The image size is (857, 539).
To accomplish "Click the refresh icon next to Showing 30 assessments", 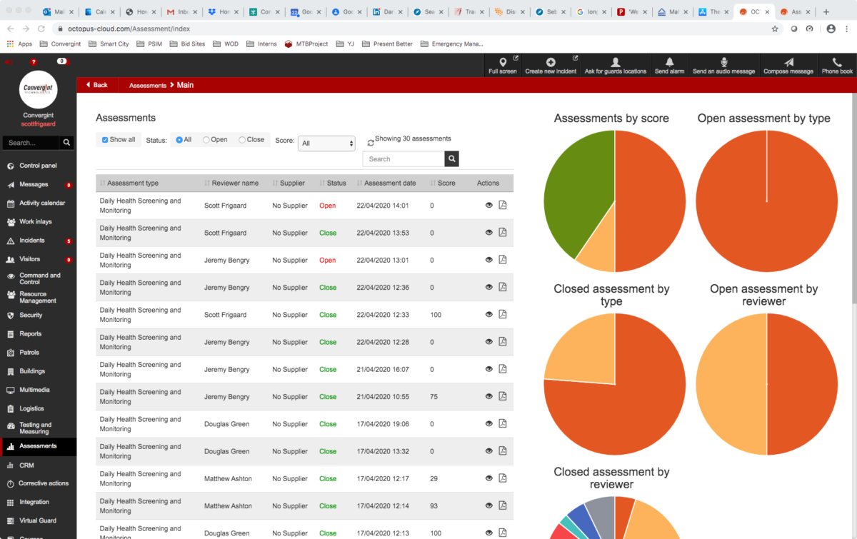I will tap(371, 141).
